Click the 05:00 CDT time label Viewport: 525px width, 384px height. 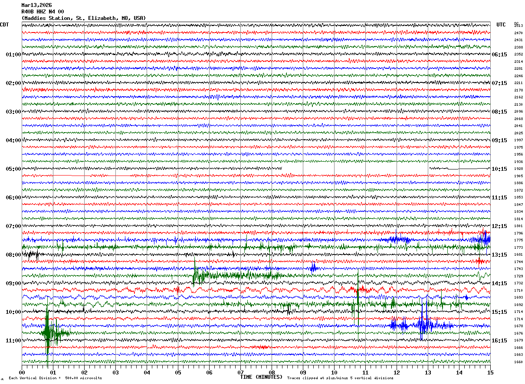click(x=13, y=169)
